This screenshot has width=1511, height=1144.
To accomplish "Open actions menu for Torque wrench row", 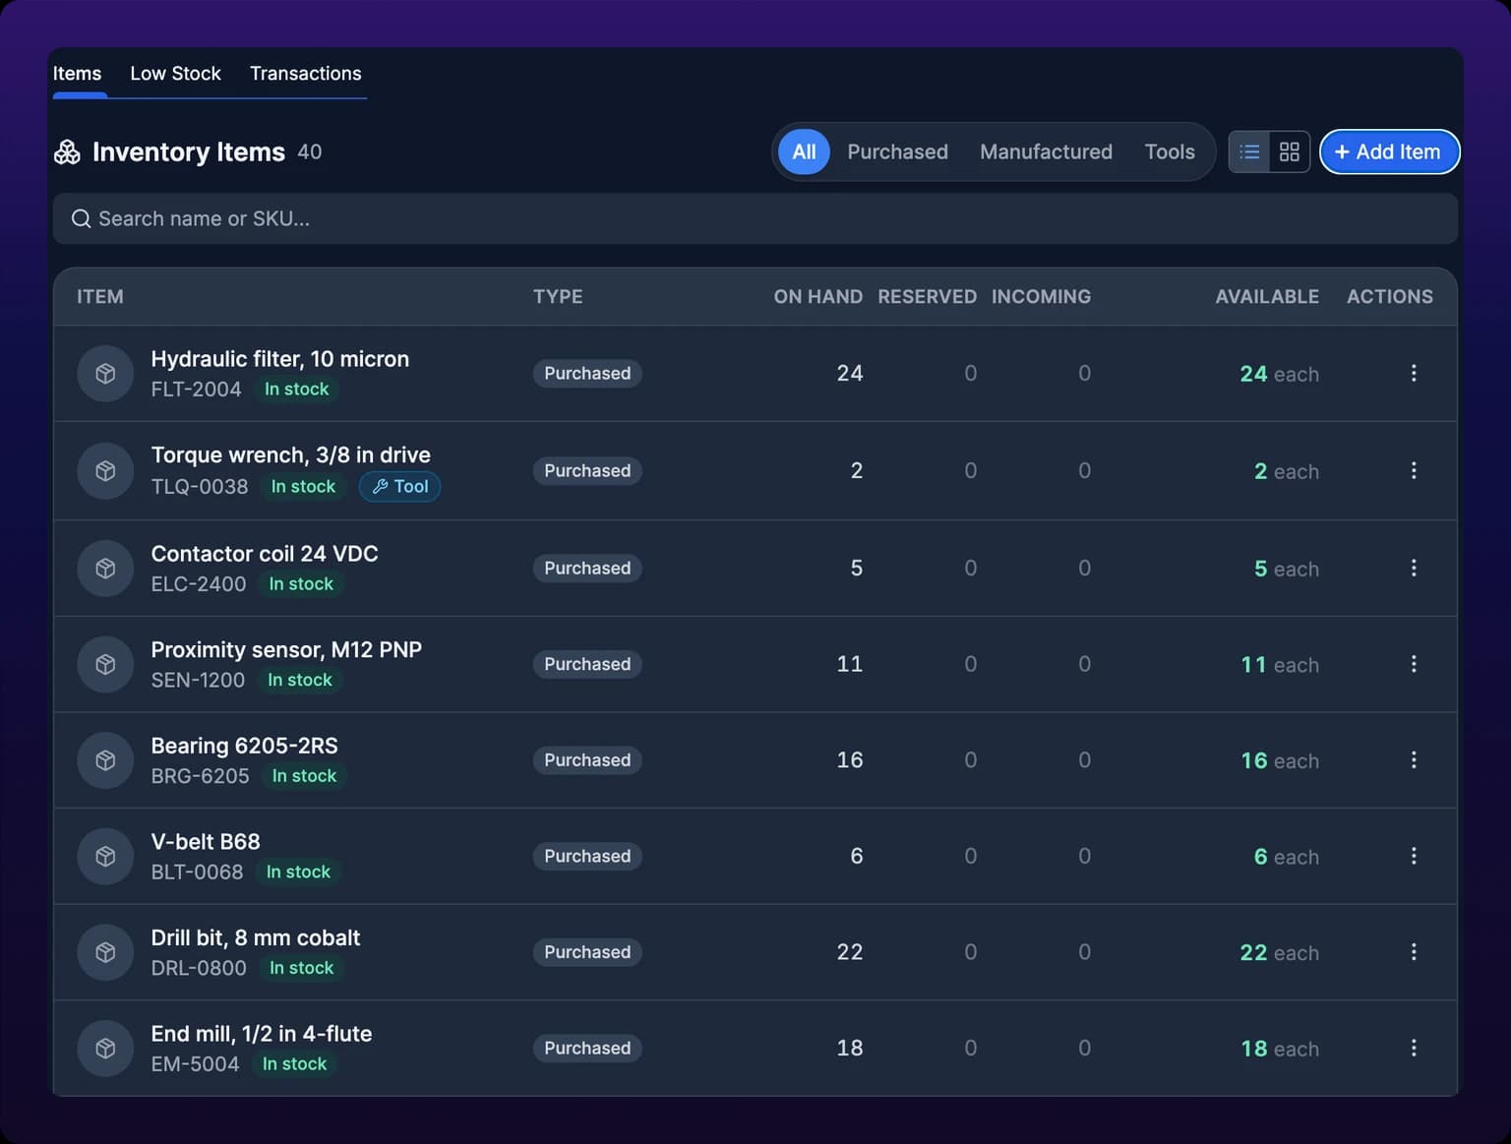I will pyautogui.click(x=1414, y=470).
